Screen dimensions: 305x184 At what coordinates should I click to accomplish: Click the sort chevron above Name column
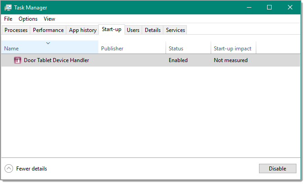(x=48, y=43)
